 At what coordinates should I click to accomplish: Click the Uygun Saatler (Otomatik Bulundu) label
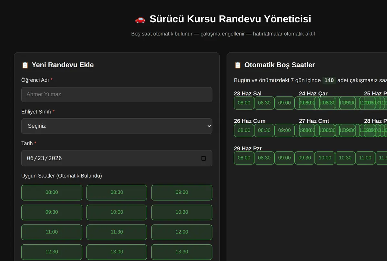pos(62,176)
